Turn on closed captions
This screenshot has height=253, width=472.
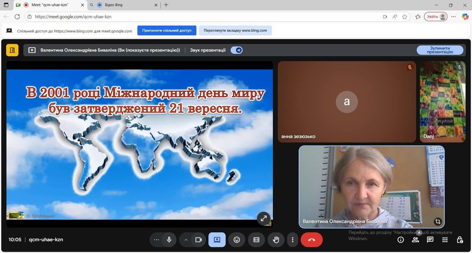click(x=257, y=240)
